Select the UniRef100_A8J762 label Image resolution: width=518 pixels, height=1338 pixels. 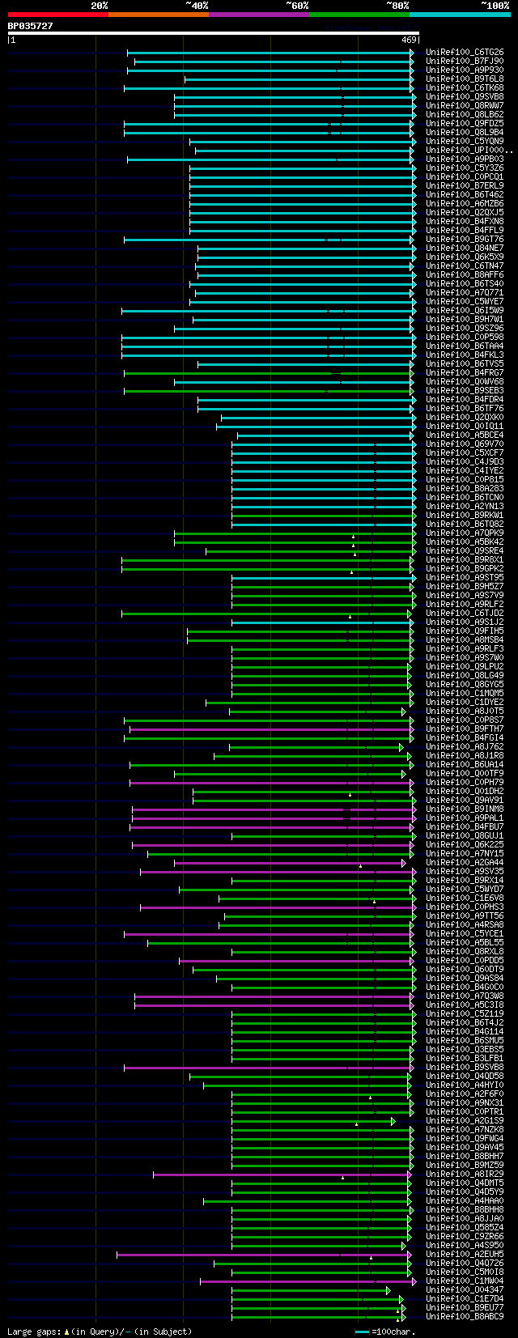pos(465,746)
